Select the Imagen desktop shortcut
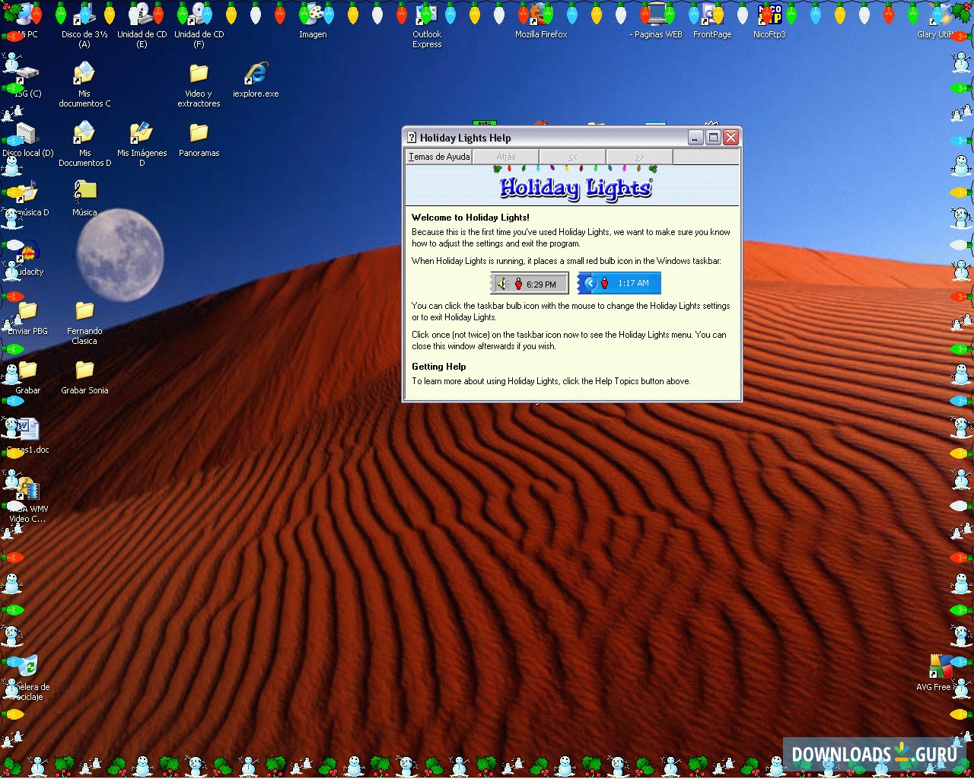The image size is (974, 779). tap(313, 15)
